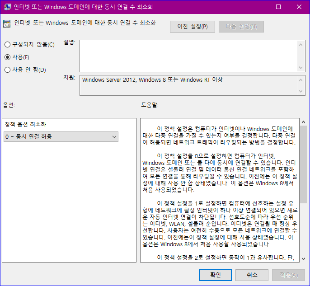Click the 이전 설정(P) button
310x286 pixels.
pos(193,27)
